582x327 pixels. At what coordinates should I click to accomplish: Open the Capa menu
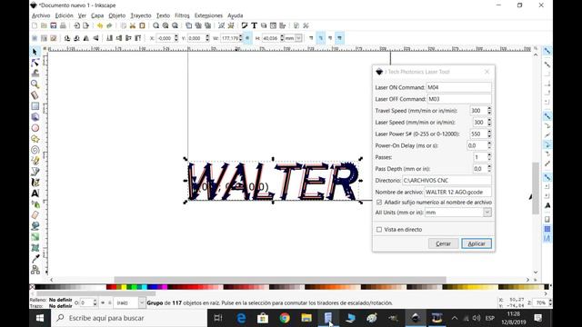(97, 15)
